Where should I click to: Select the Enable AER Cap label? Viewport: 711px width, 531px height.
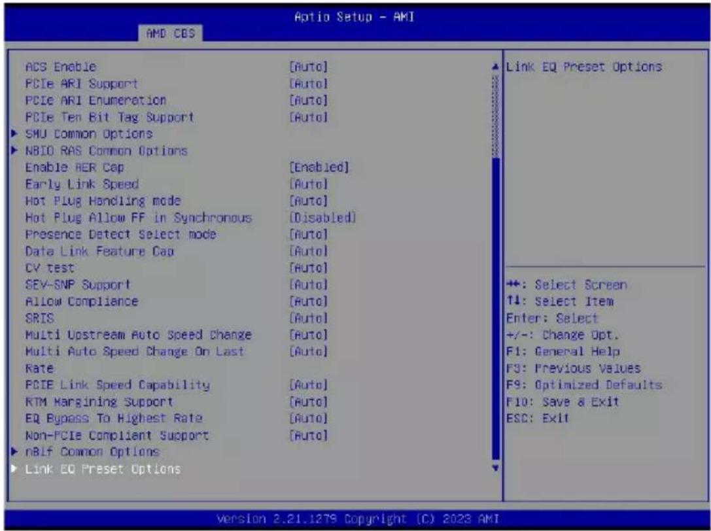pyautogui.click(x=75, y=167)
